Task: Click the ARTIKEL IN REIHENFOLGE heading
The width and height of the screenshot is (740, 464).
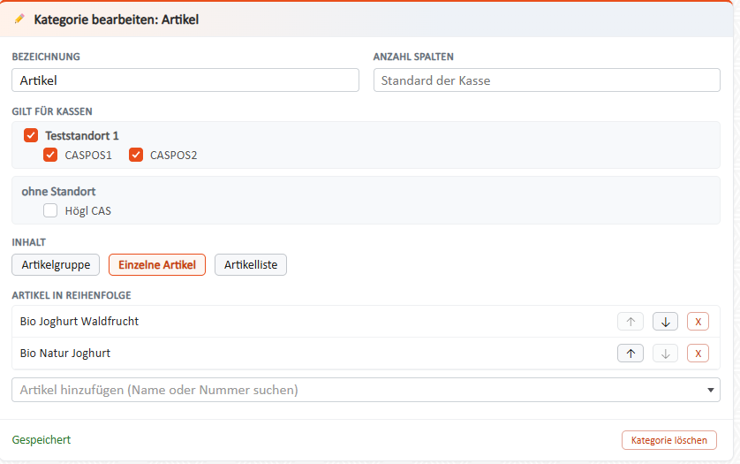Action: click(72, 295)
